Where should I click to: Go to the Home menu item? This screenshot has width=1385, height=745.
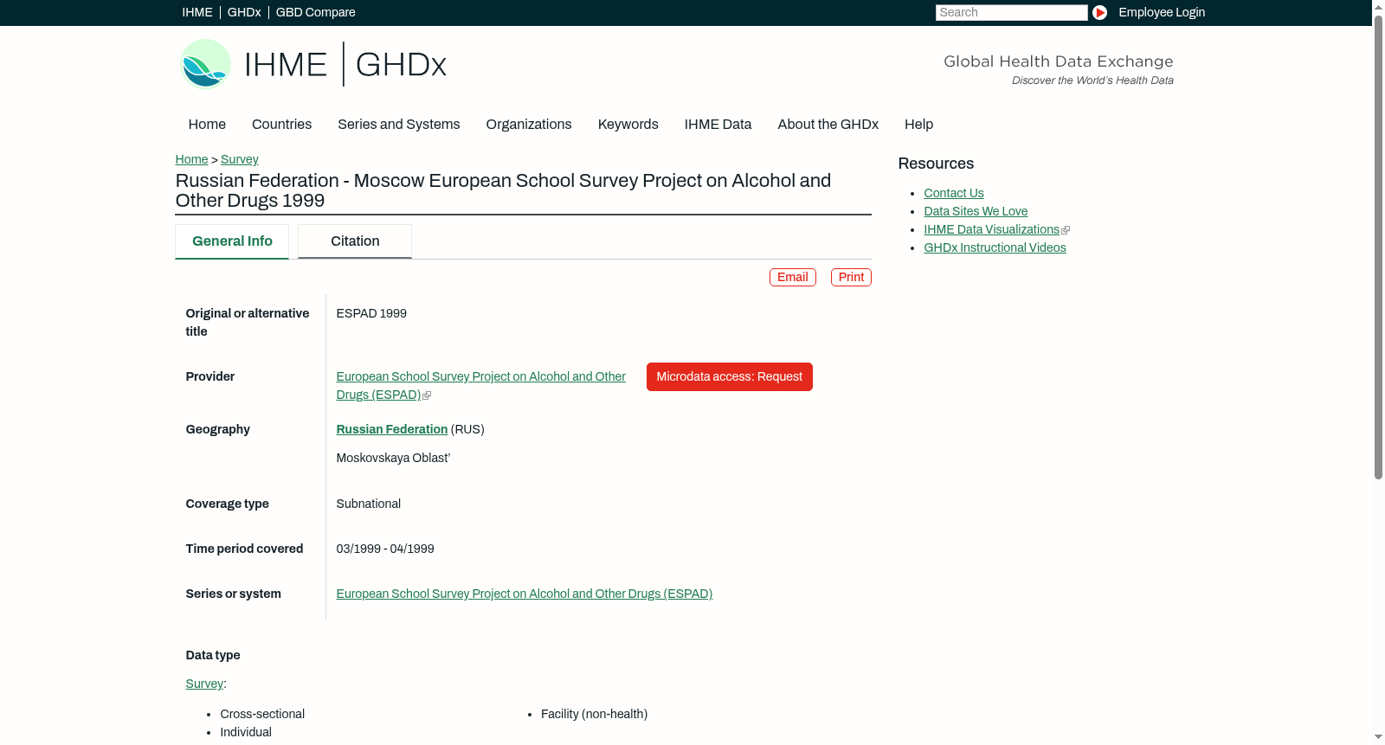[x=207, y=124]
